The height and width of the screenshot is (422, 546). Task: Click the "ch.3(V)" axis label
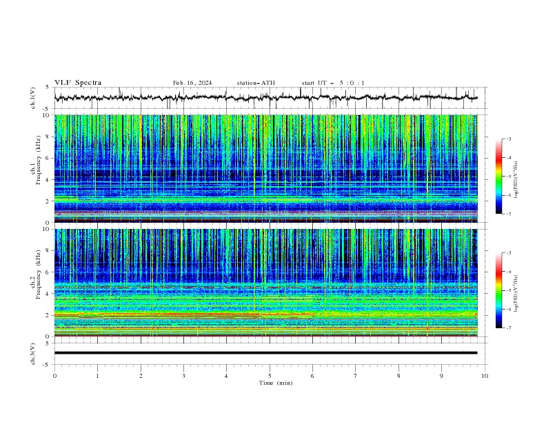click(x=33, y=354)
